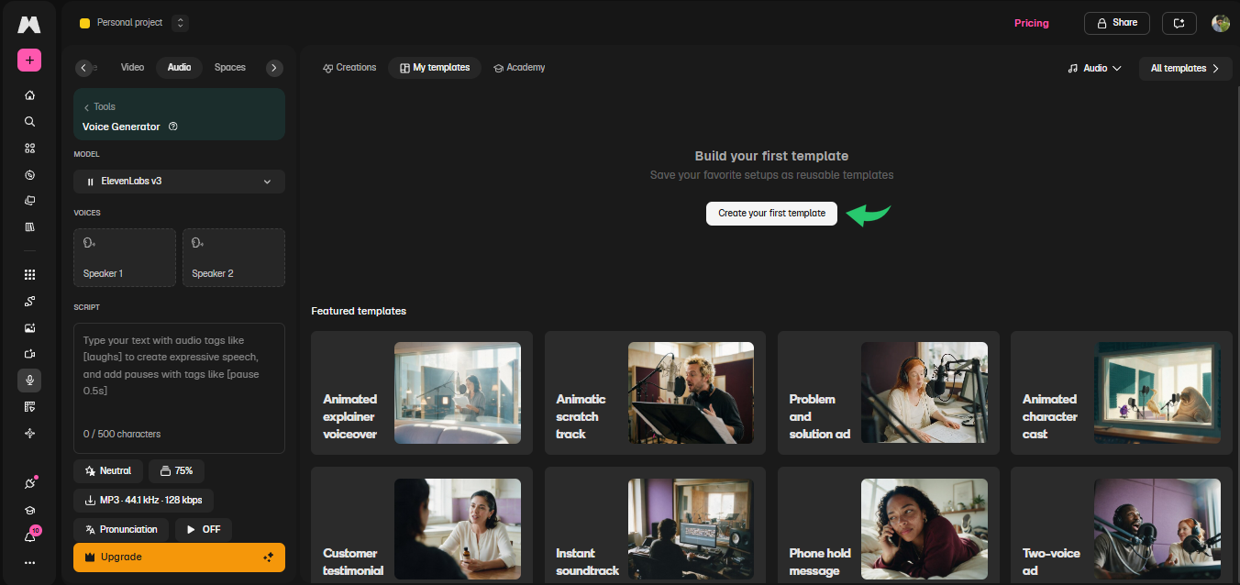Expand All templates
Image resolution: width=1240 pixels, height=585 pixels.
(1185, 68)
